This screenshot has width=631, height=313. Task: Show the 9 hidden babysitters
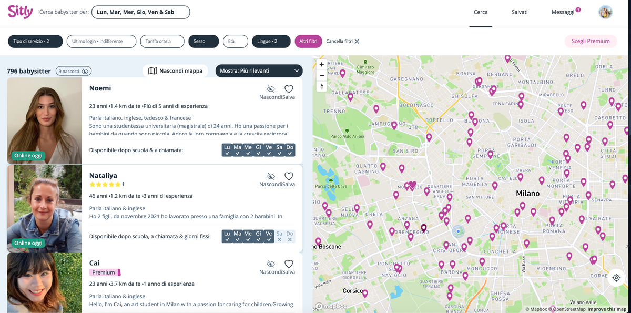pyautogui.click(x=73, y=71)
